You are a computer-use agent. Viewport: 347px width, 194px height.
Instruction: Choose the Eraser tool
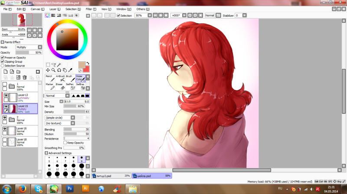[60, 86]
